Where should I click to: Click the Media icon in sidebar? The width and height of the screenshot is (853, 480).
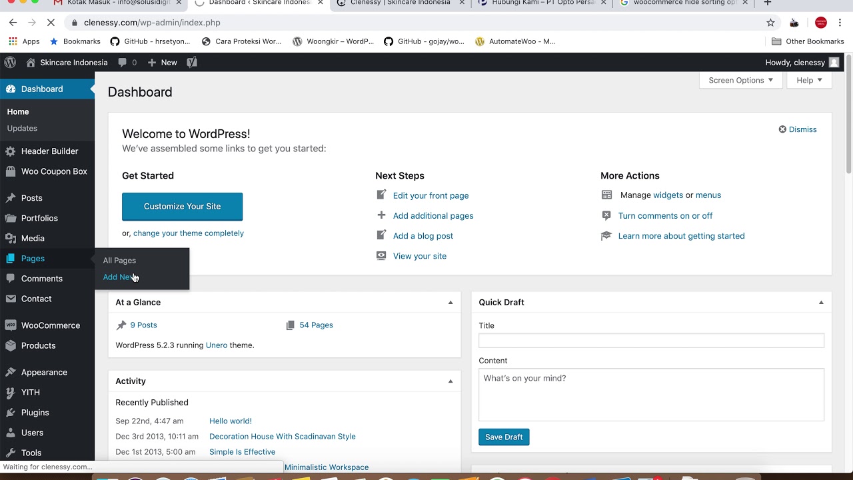click(10, 238)
